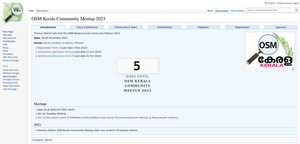Click the Log in link
This screenshot has height=144, width=300.
coord(296,3)
